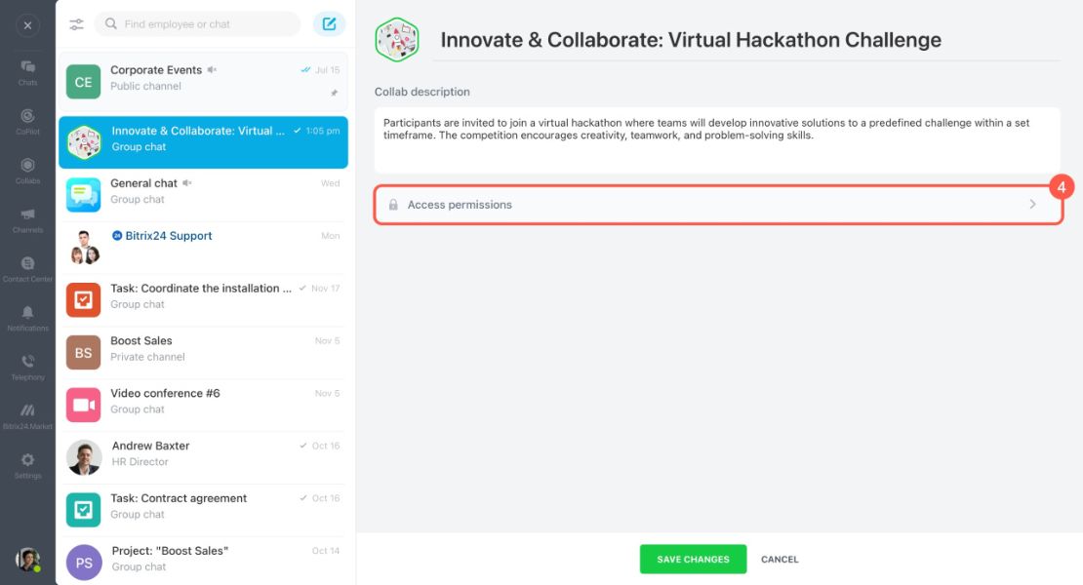Click the mute icon next to General chat
This screenshot has width=1083, height=585.
pyautogui.click(x=187, y=183)
